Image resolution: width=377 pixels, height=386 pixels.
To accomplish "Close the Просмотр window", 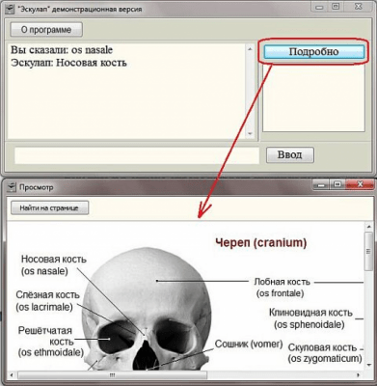I will click(360, 184).
